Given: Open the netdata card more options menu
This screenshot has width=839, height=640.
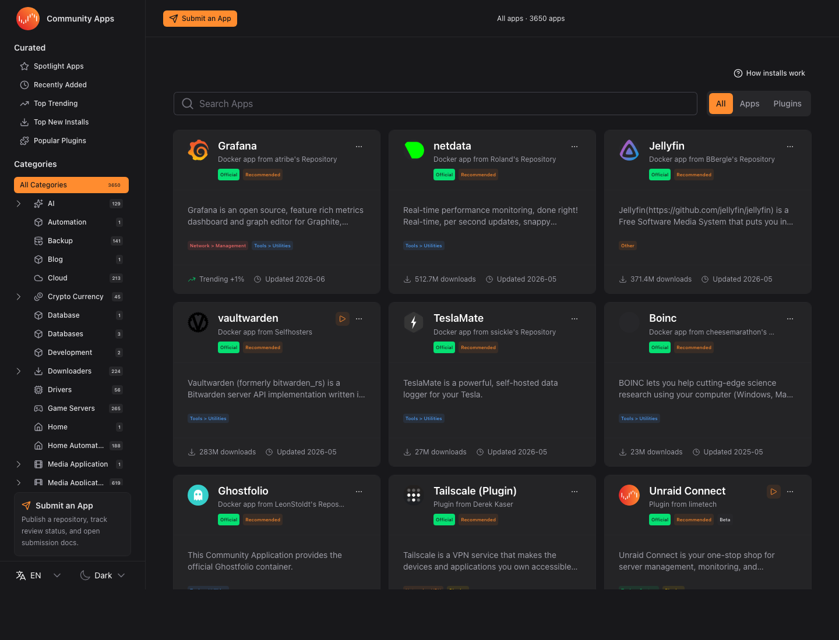Looking at the screenshot, I should pyautogui.click(x=574, y=147).
